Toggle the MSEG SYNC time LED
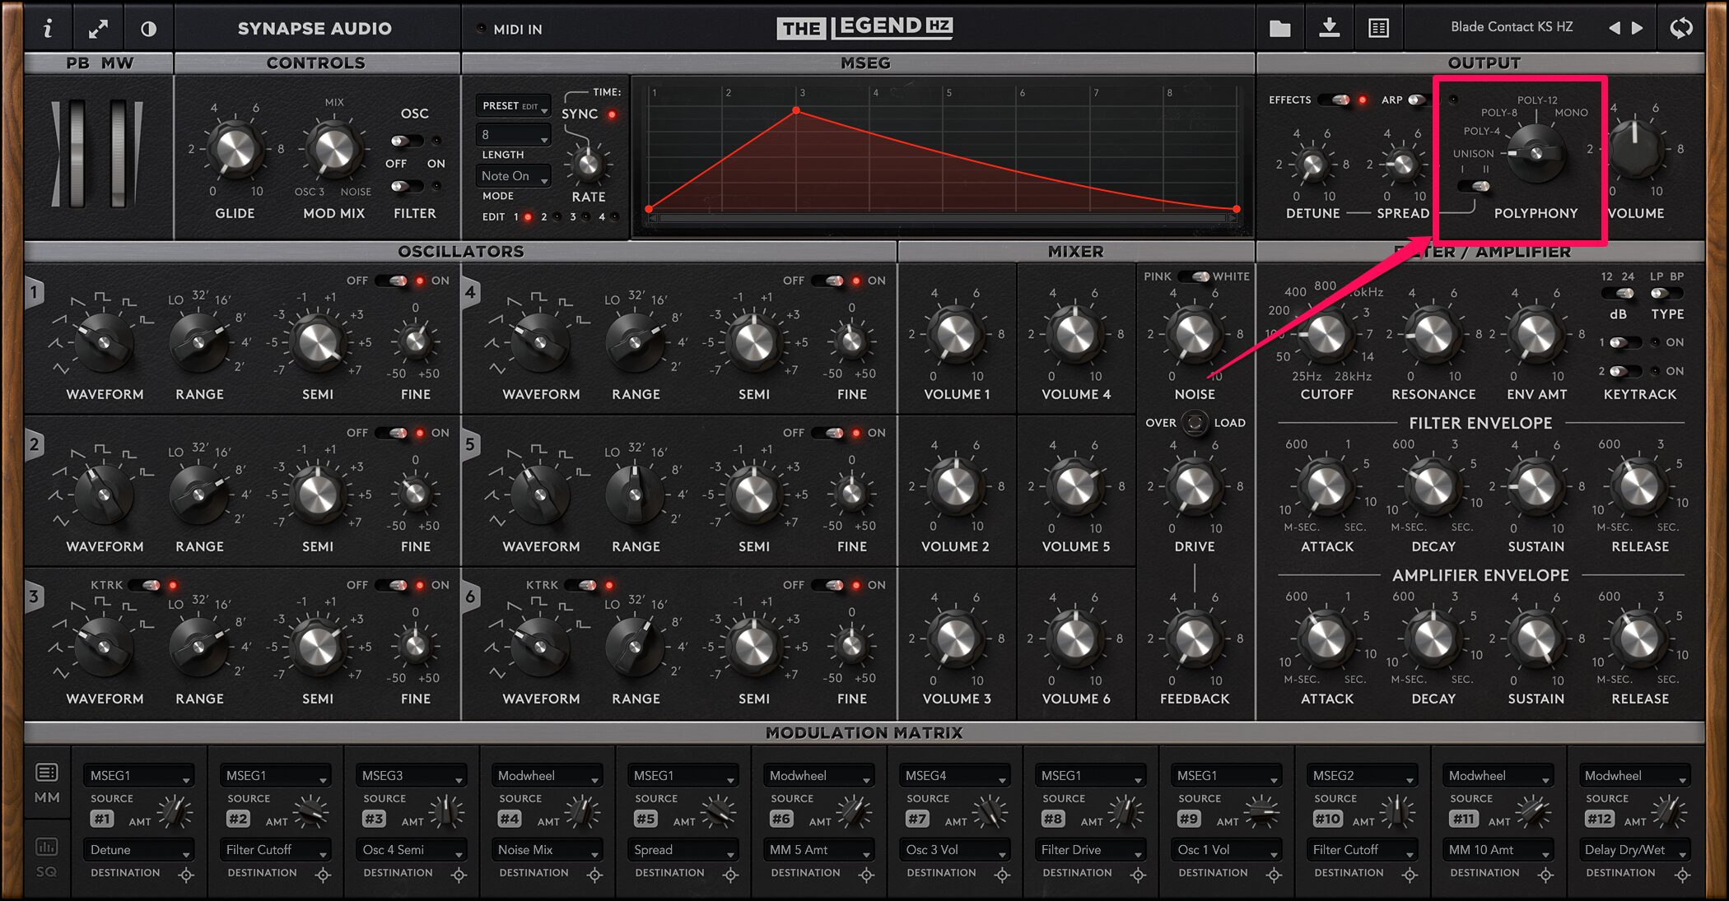 point(612,114)
